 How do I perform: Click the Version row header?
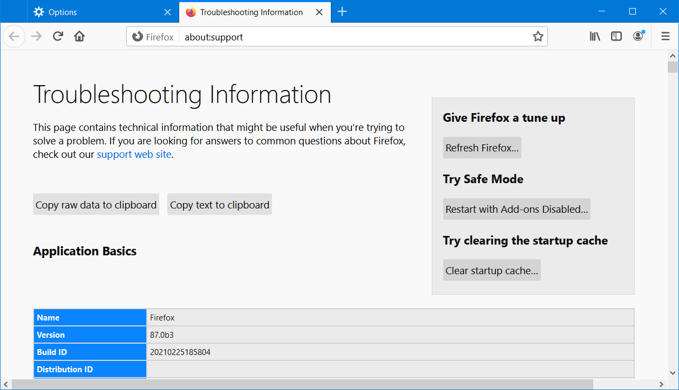[90, 335]
